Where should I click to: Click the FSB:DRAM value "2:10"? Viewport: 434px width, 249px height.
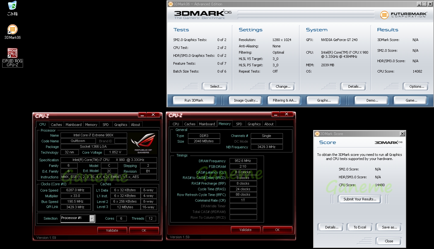243,167
